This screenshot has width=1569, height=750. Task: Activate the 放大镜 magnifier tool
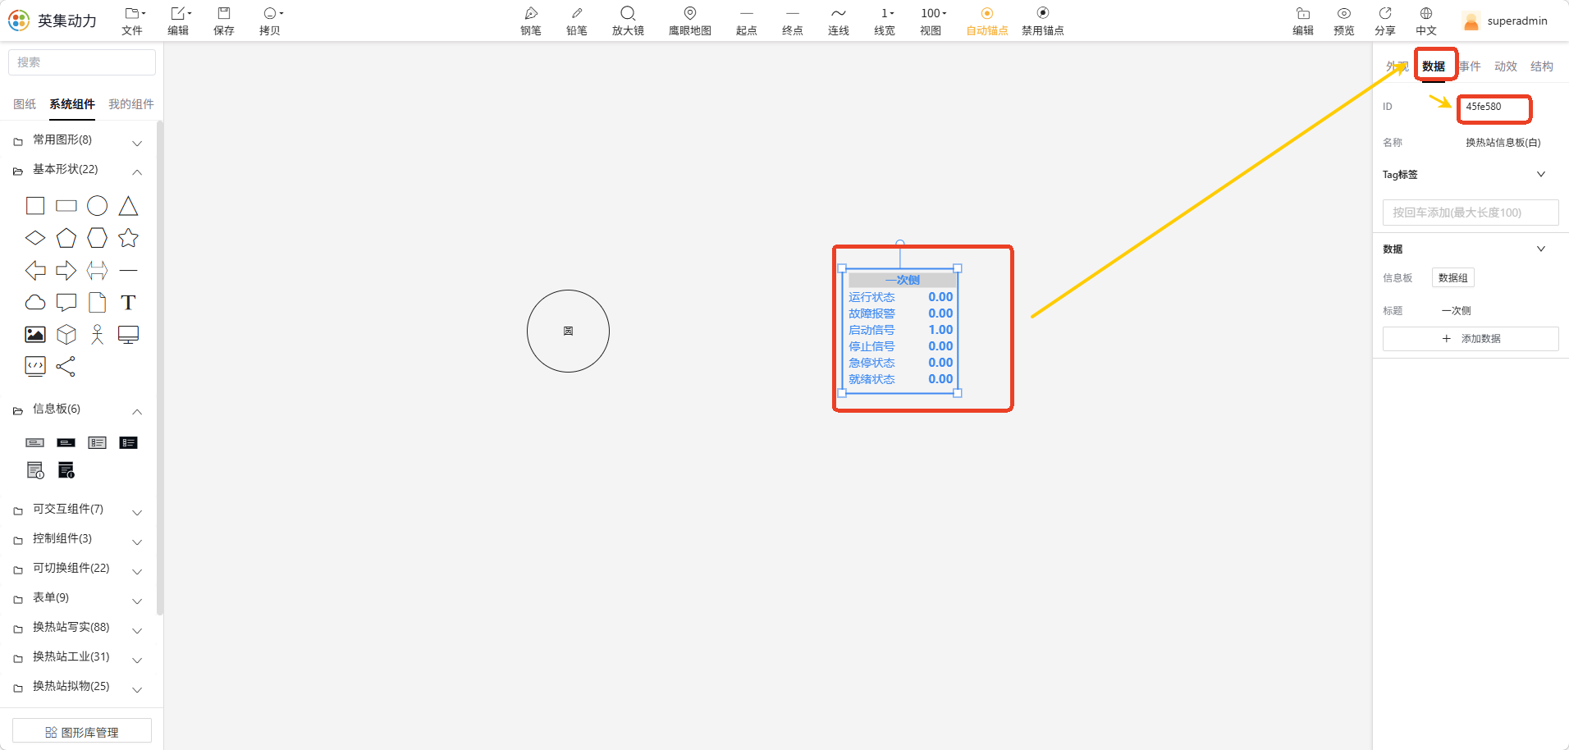click(x=628, y=21)
